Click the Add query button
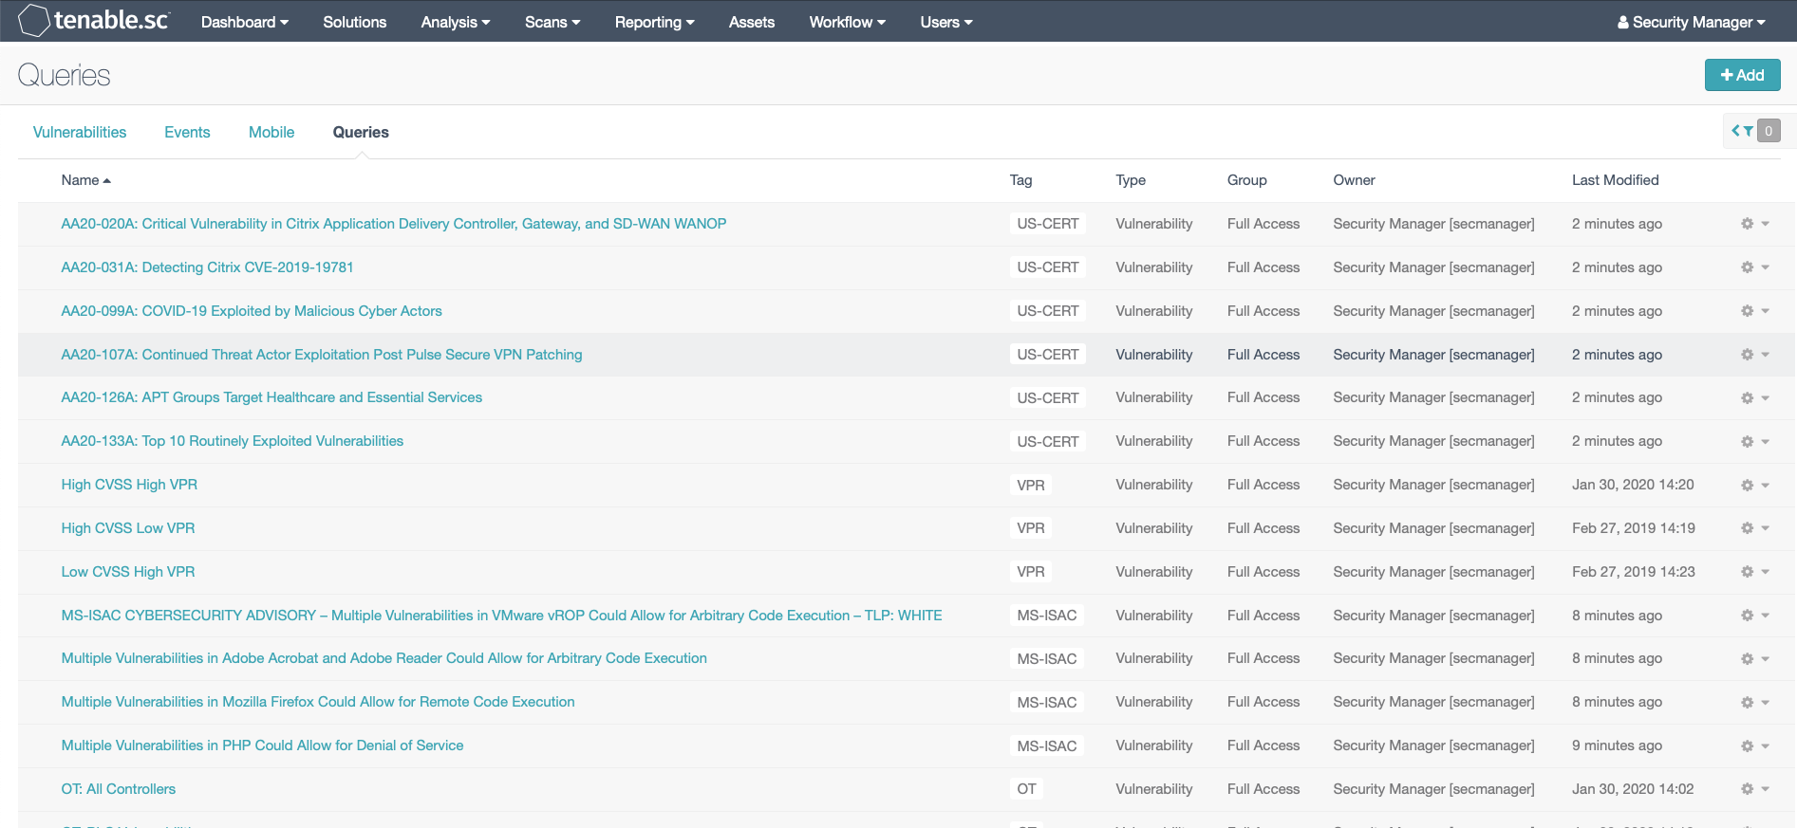Screen dimensions: 1797x828 tap(1742, 75)
